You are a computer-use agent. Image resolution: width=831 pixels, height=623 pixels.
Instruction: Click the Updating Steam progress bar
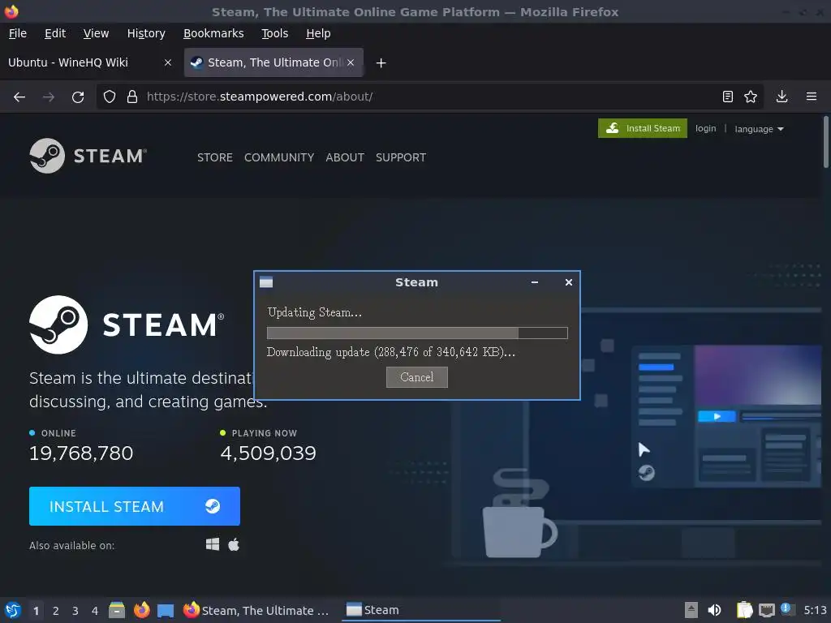417,333
